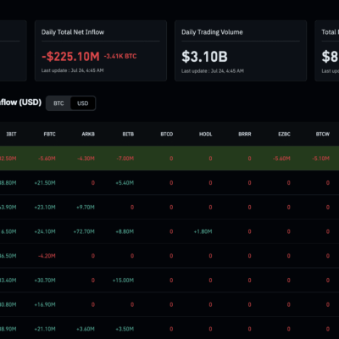Sort by the ARKB column header
Viewport: 339px width, 339px height.
(88, 134)
